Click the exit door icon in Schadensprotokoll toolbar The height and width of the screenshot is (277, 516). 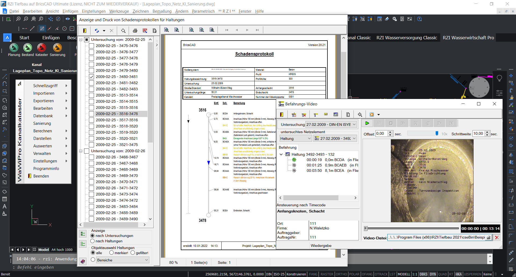(x=85, y=31)
